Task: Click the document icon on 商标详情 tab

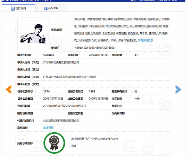Action: click(13, 9)
